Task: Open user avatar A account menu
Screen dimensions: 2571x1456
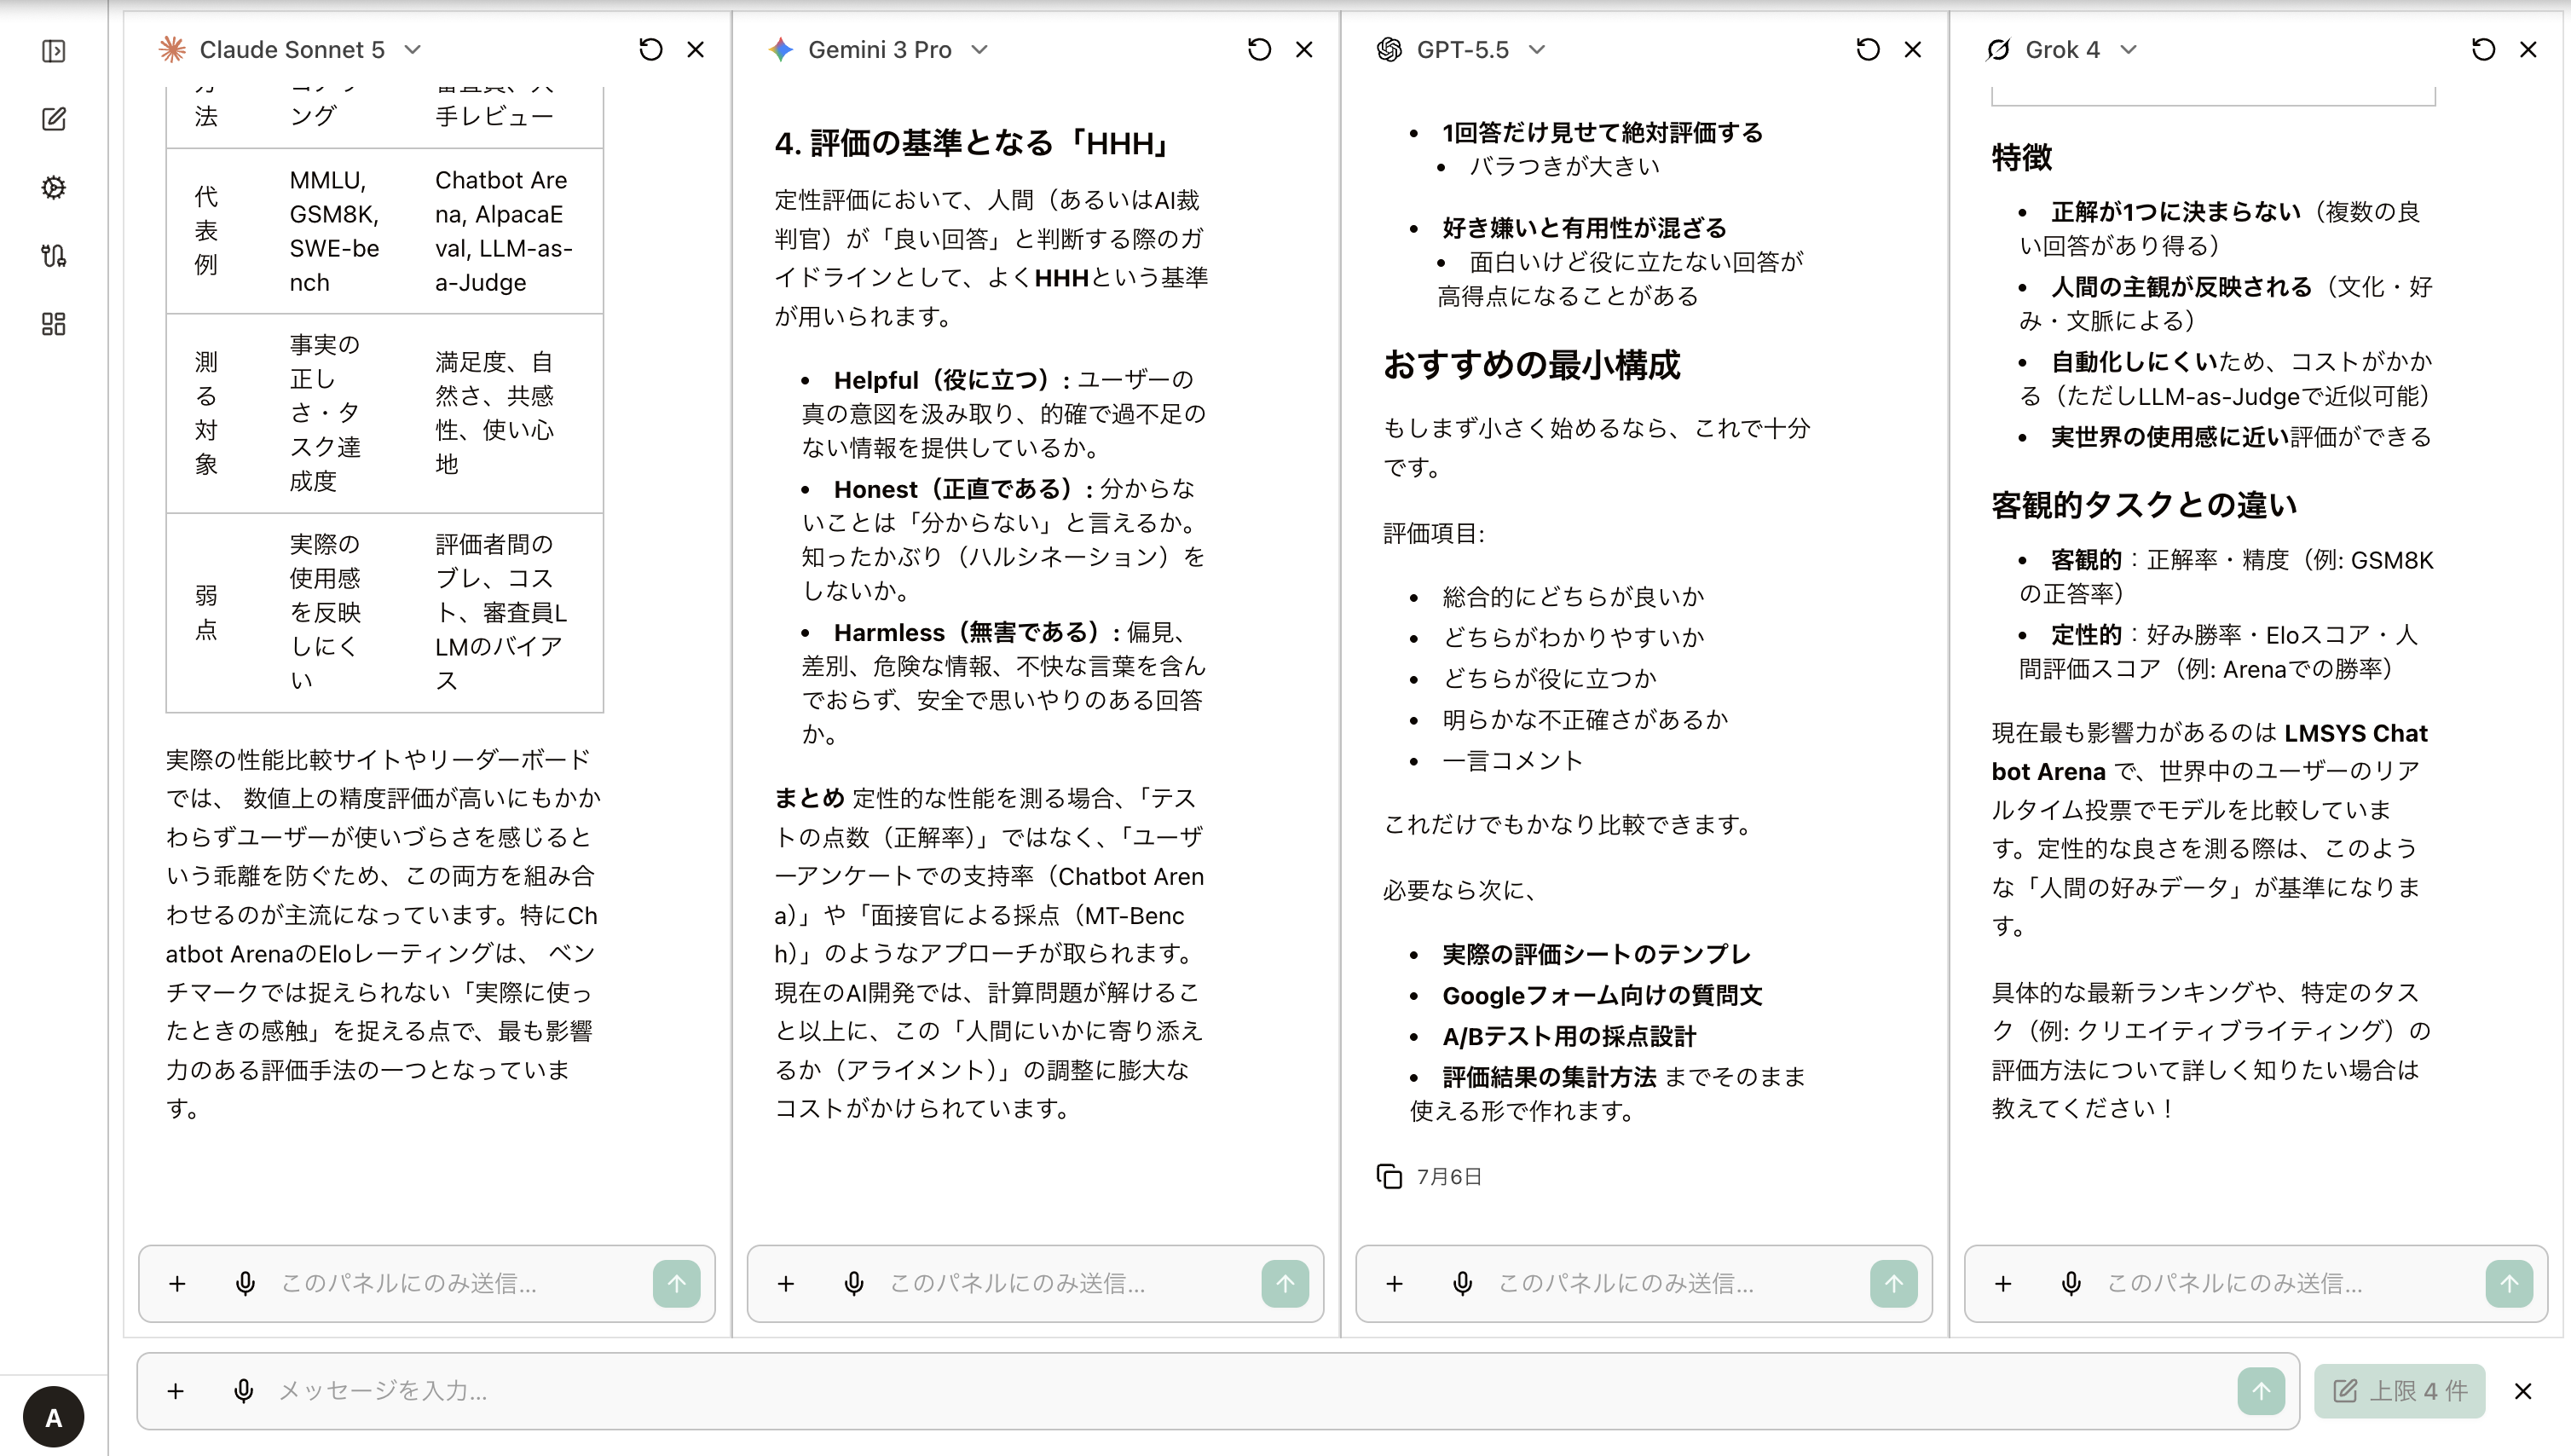Action: [x=54, y=1416]
